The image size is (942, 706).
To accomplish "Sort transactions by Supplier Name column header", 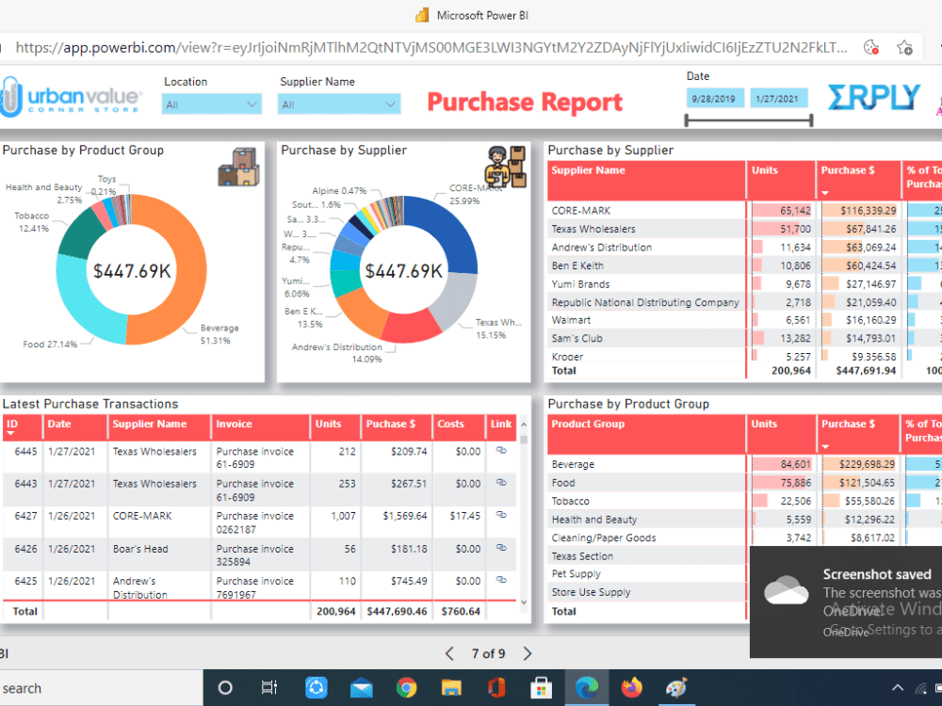I will pyautogui.click(x=160, y=427).
